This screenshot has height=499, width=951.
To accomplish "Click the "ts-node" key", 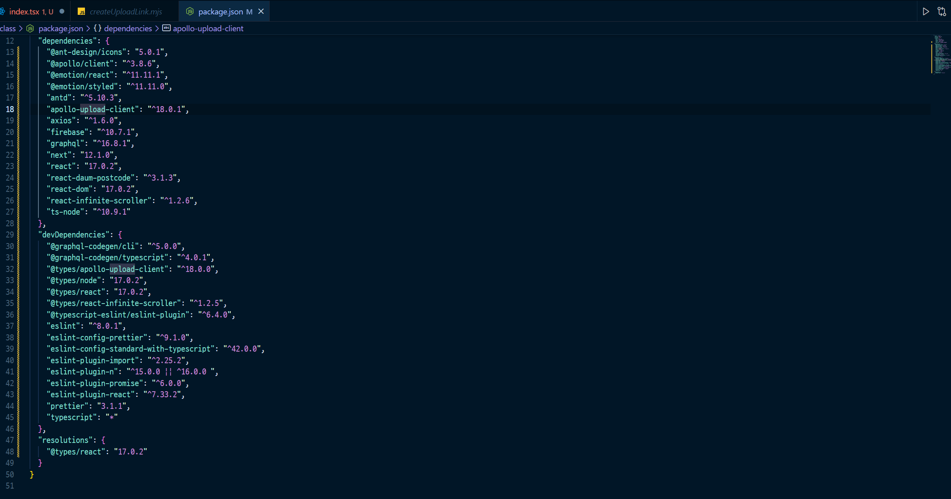I will point(65,212).
